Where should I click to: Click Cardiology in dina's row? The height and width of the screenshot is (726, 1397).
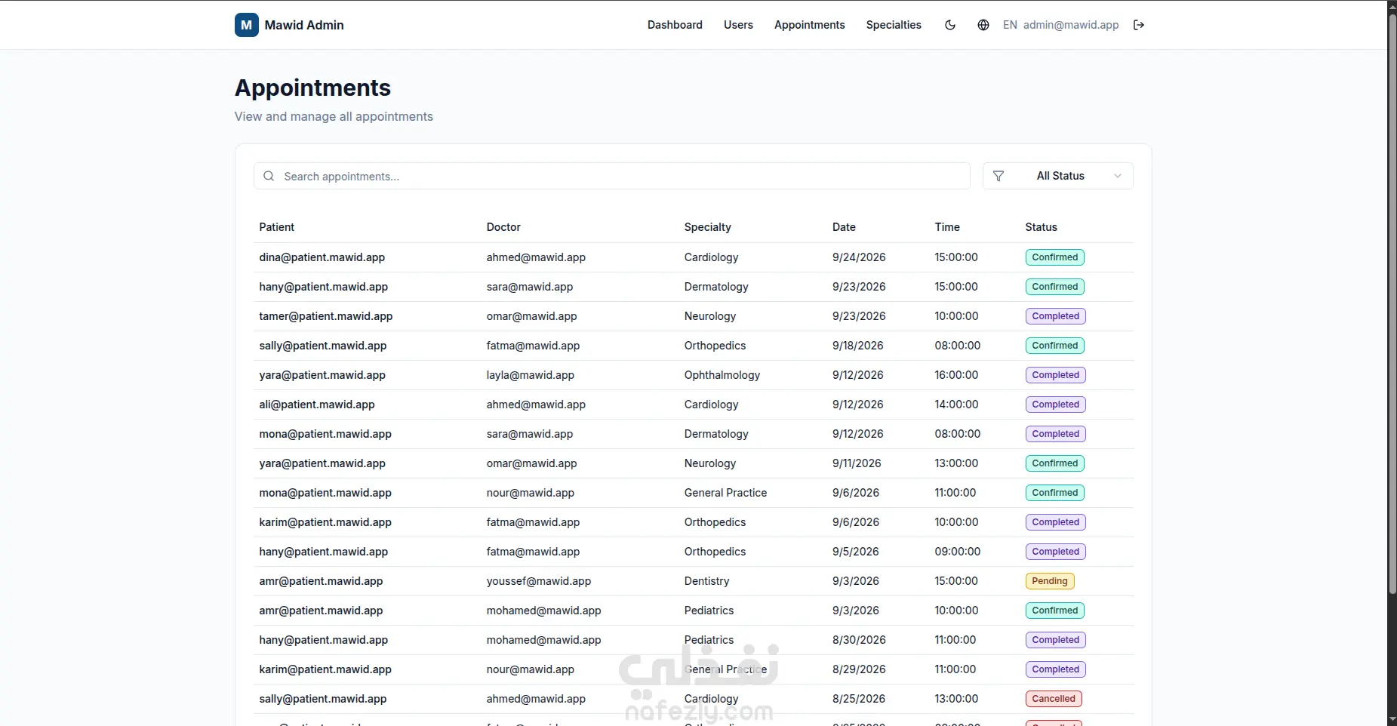(712, 257)
